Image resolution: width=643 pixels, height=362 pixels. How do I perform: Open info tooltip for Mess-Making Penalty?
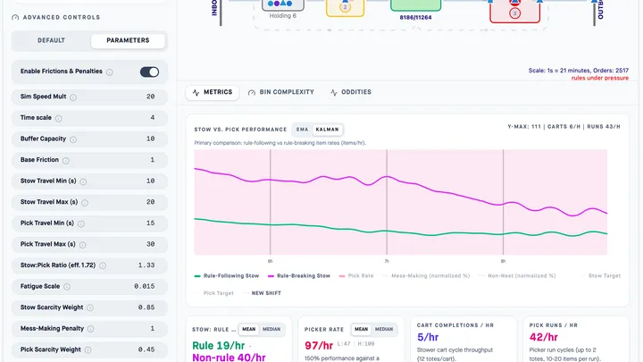(x=90, y=329)
